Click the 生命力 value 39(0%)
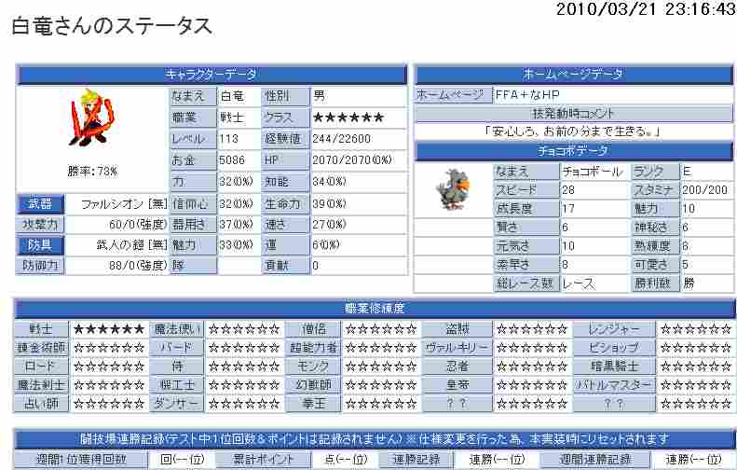Screen dimensions: 737x470 [x=330, y=203]
